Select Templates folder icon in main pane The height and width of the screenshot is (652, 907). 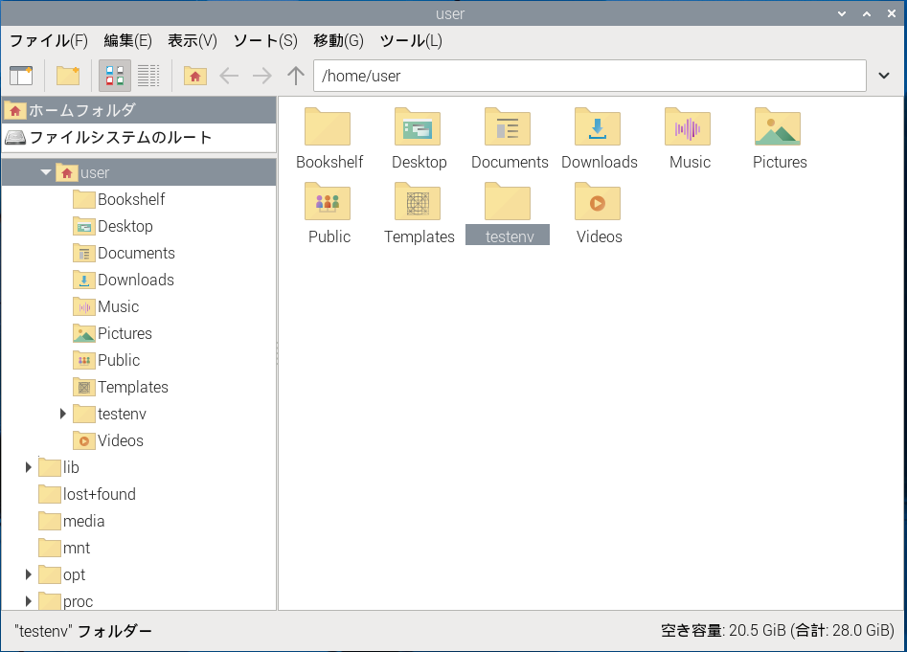[418, 202]
